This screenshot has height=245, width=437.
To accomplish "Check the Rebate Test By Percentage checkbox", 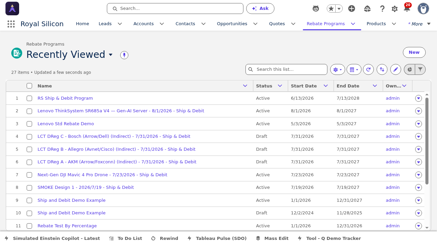I will [29, 226].
